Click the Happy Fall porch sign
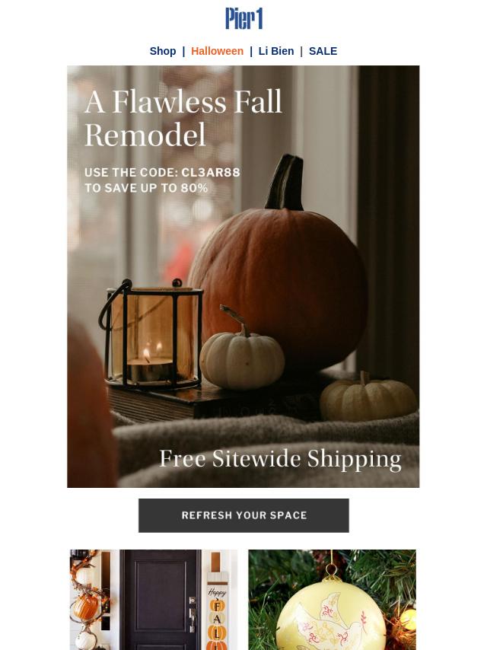Image resolution: width=487 pixels, height=650 pixels. pos(217,605)
